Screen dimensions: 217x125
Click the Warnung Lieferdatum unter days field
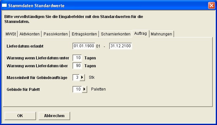pos(77,58)
